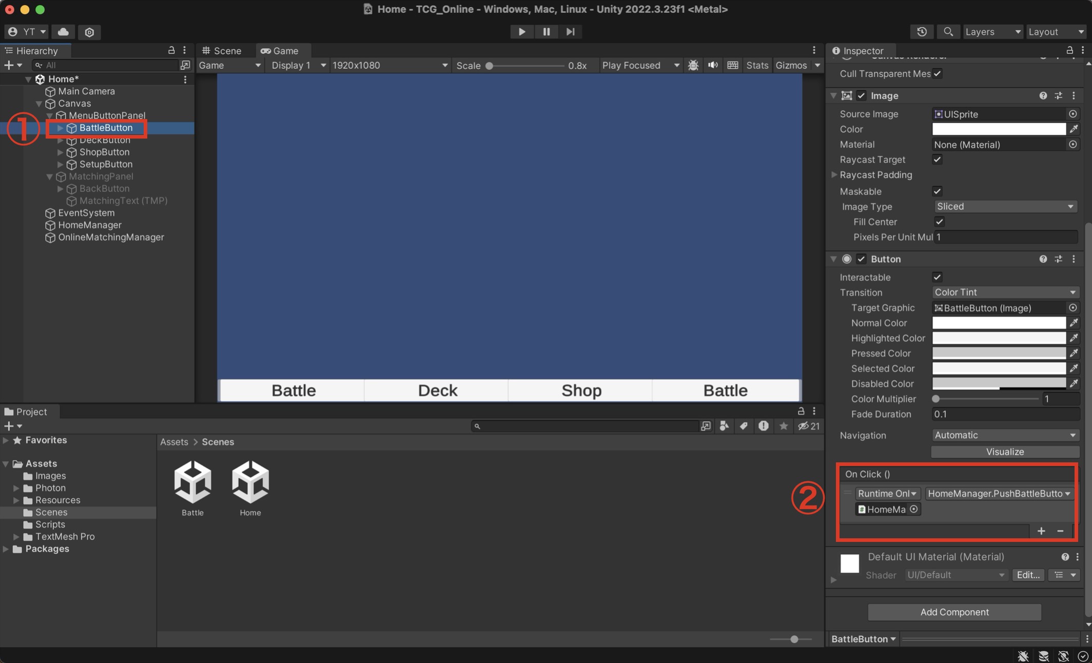This screenshot has width=1092, height=663.
Task: Switch to the Scene tab
Action: coord(222,50)
